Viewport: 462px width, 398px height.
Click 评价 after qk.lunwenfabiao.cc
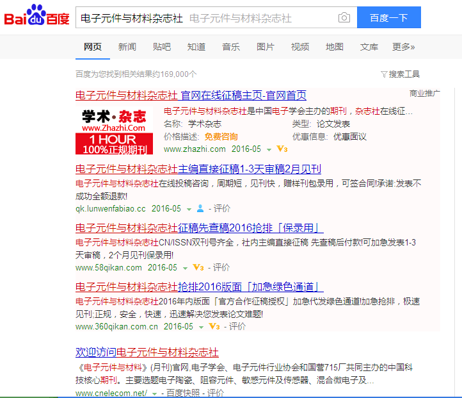pos(222,208)
